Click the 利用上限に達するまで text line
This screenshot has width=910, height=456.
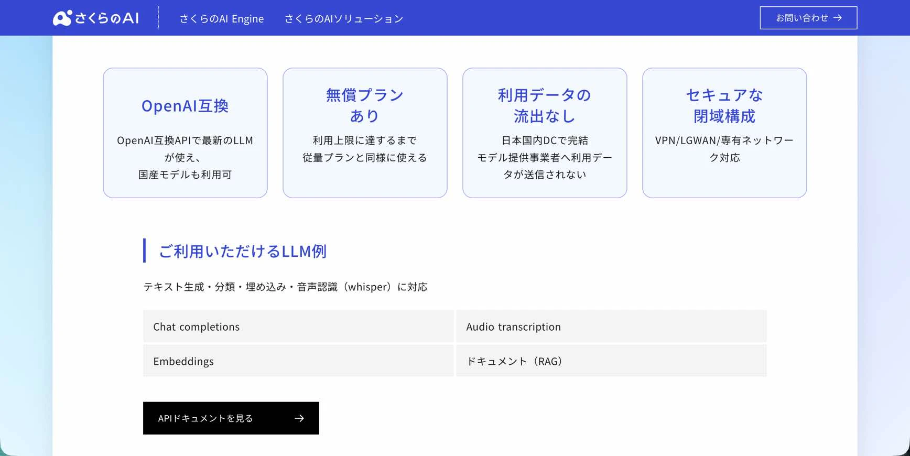coord(365,140)
